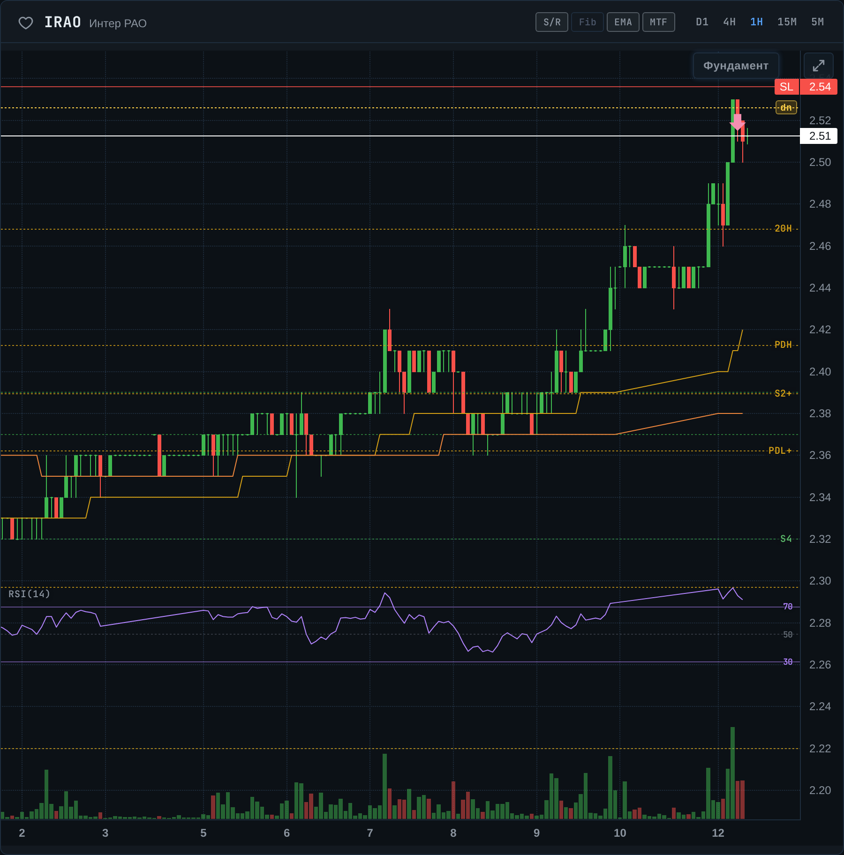
Task: Click the red SL stop-loss tag
Action: click(786, 87)
